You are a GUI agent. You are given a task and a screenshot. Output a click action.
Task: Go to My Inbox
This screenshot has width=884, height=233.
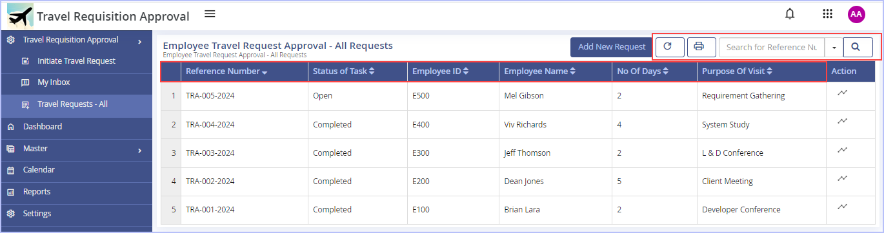click(54, 82)
